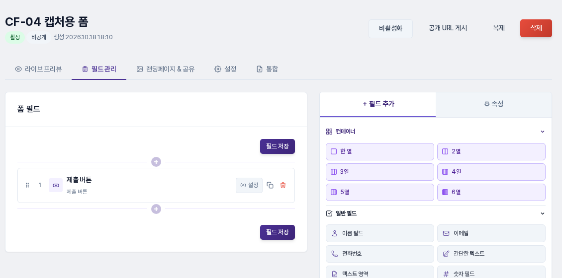Click the five-column icon in 5열
562x278 pixels.
(x=334, y=192)
